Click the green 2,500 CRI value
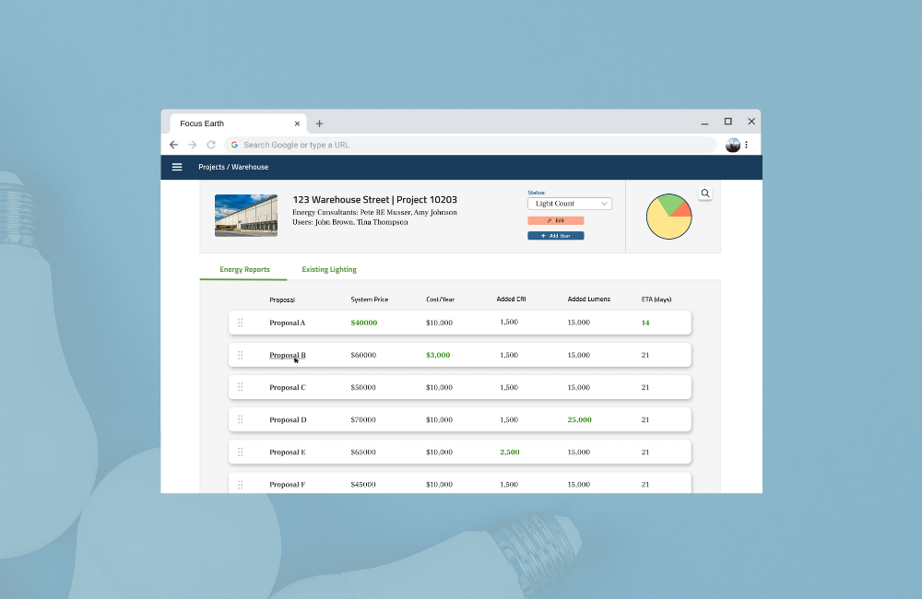922x599 pixels. click(x=509, y=452)
